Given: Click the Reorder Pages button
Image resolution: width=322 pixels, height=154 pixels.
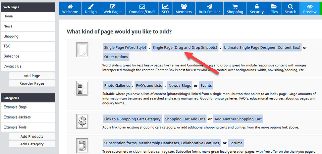Looking at the screenshot, I should coord(32,83).
